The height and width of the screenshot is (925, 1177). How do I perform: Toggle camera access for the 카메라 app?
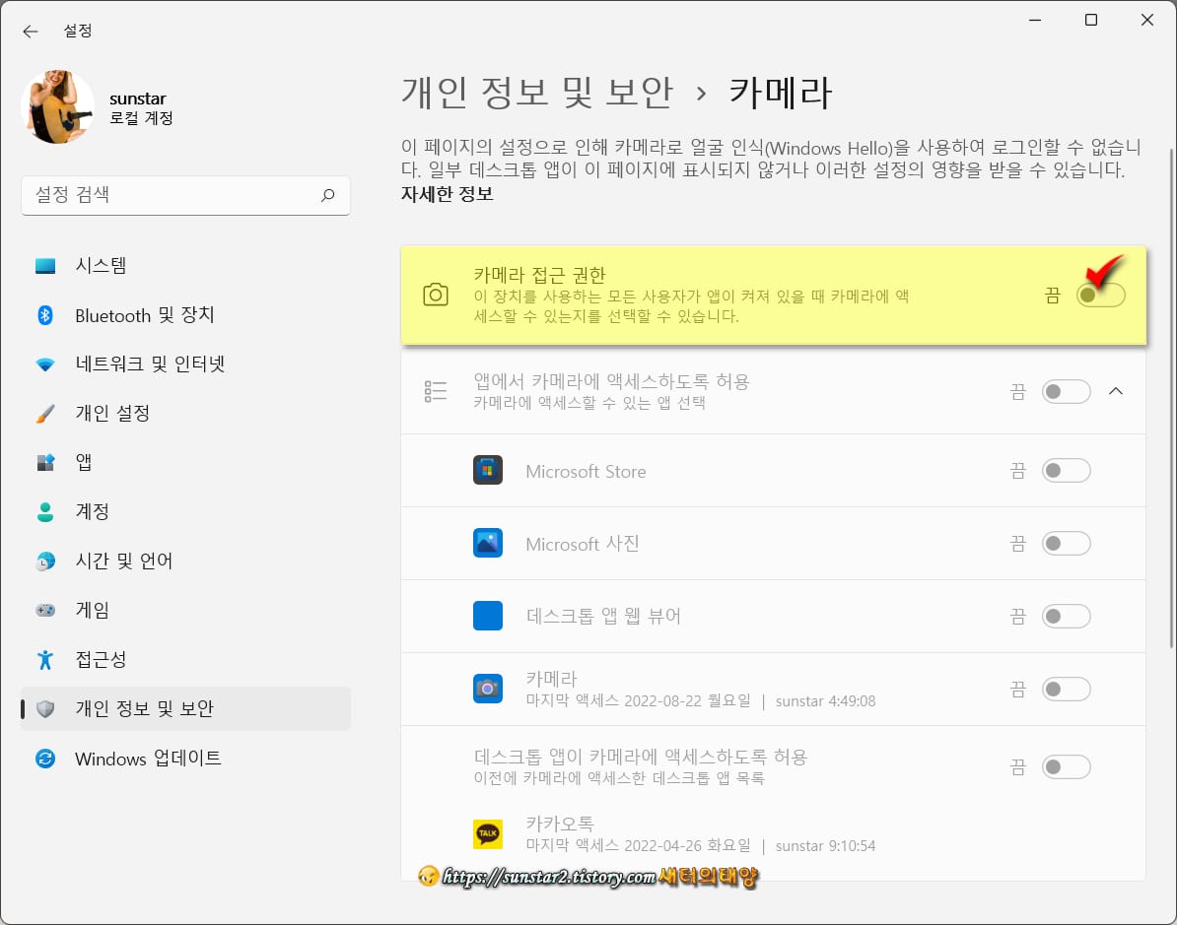click(x=1066, y=689)
